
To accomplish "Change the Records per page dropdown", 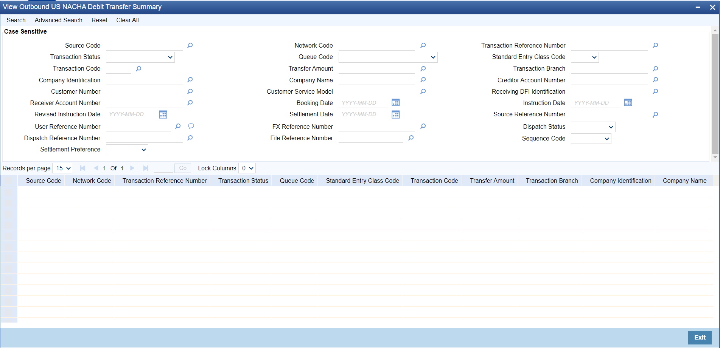I will (63, 168).
